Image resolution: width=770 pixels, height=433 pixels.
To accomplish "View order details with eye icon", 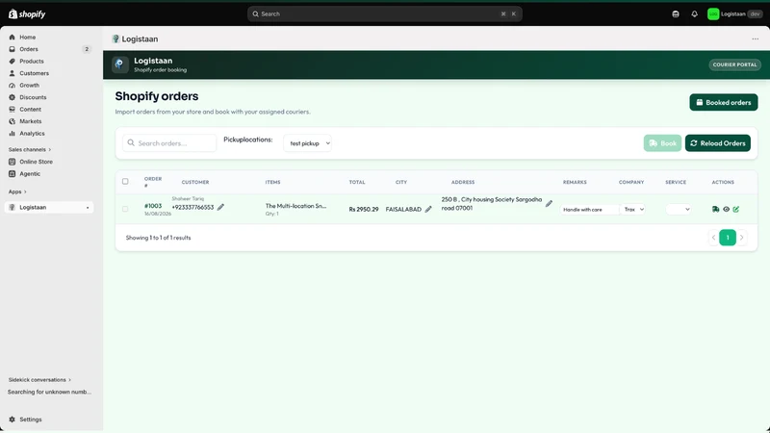I will coord(727,209).
